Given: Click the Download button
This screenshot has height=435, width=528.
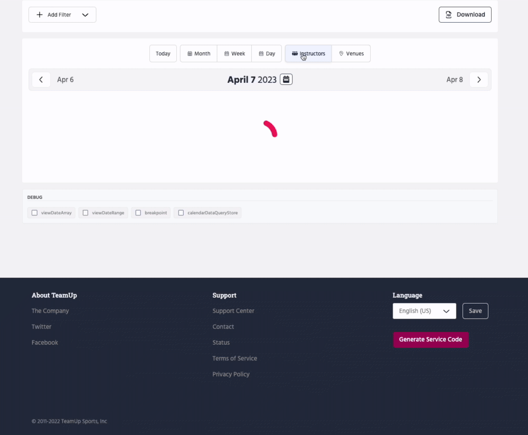Looking at the screenshot, I should pos(465,15).
